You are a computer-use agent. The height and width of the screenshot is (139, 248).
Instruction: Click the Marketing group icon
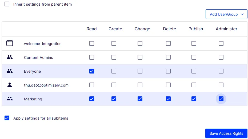point(10,99)
